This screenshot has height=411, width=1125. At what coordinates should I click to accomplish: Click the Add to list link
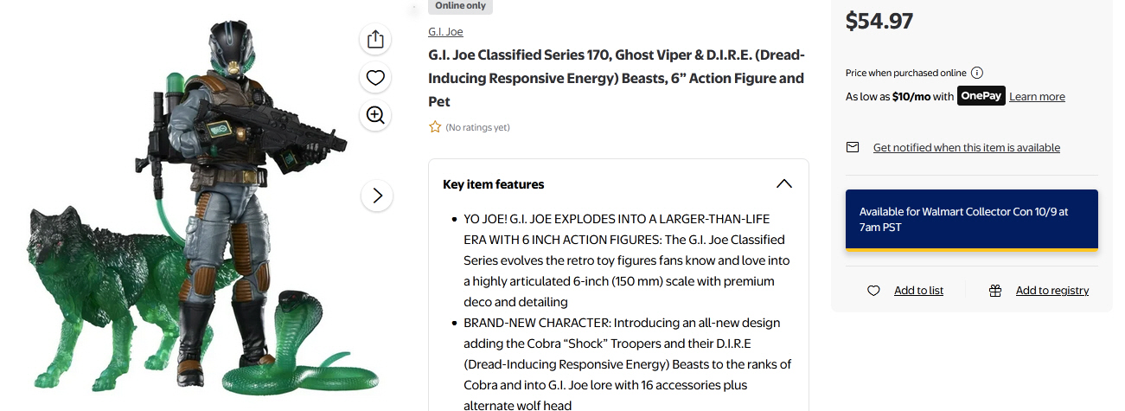918,291
